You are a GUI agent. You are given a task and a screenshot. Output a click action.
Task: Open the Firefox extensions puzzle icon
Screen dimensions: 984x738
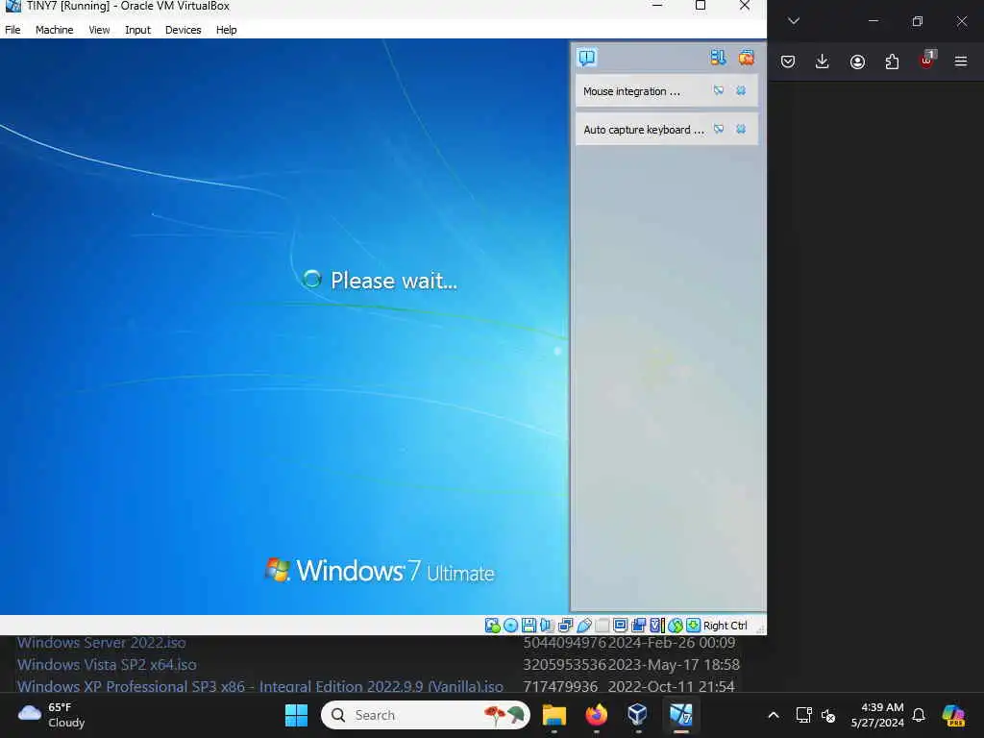click(x=892, y=61)
